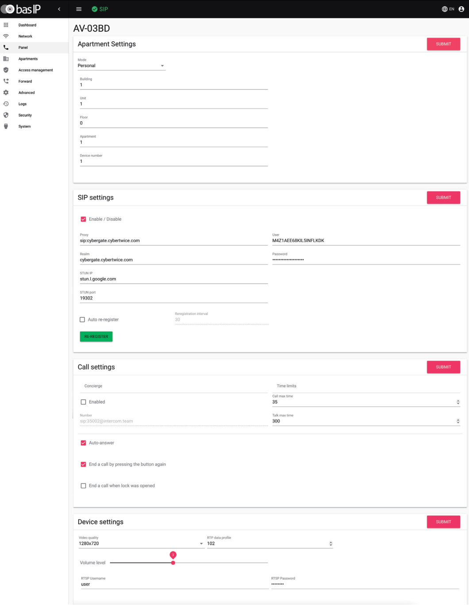Open the user account icon
The image size is (469, 605).
pyautogui.click(x=461, y=9)
